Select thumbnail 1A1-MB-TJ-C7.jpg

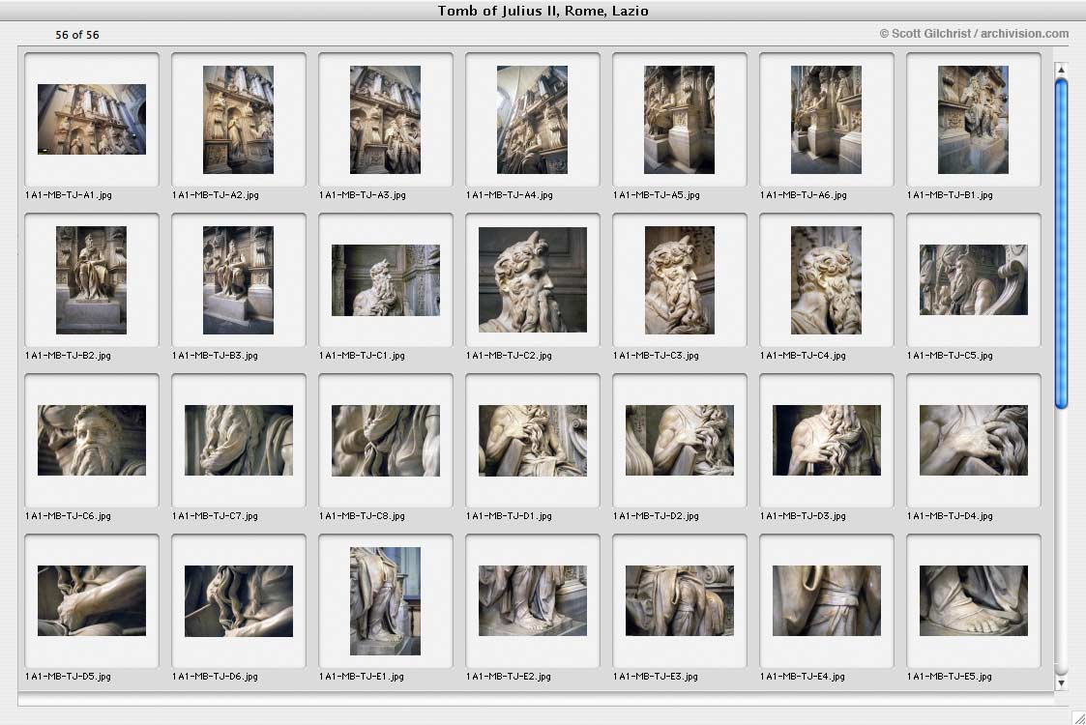click(x=238, y=441)
